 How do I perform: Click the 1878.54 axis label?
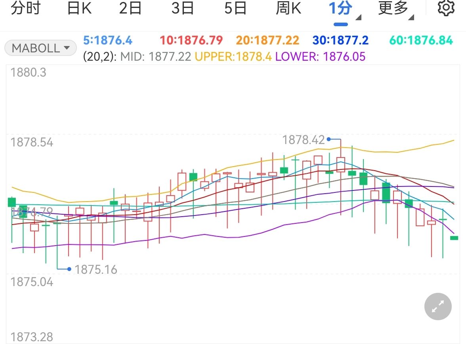pos(32,142)
